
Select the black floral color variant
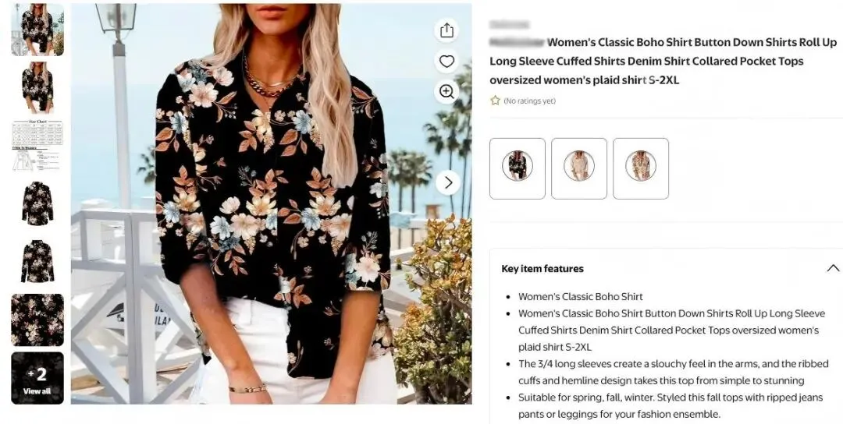point(518,168)
